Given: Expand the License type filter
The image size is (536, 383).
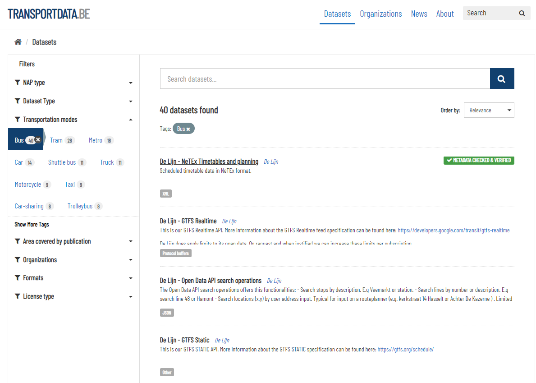Looking at the screenshot, I should [73, 296].
